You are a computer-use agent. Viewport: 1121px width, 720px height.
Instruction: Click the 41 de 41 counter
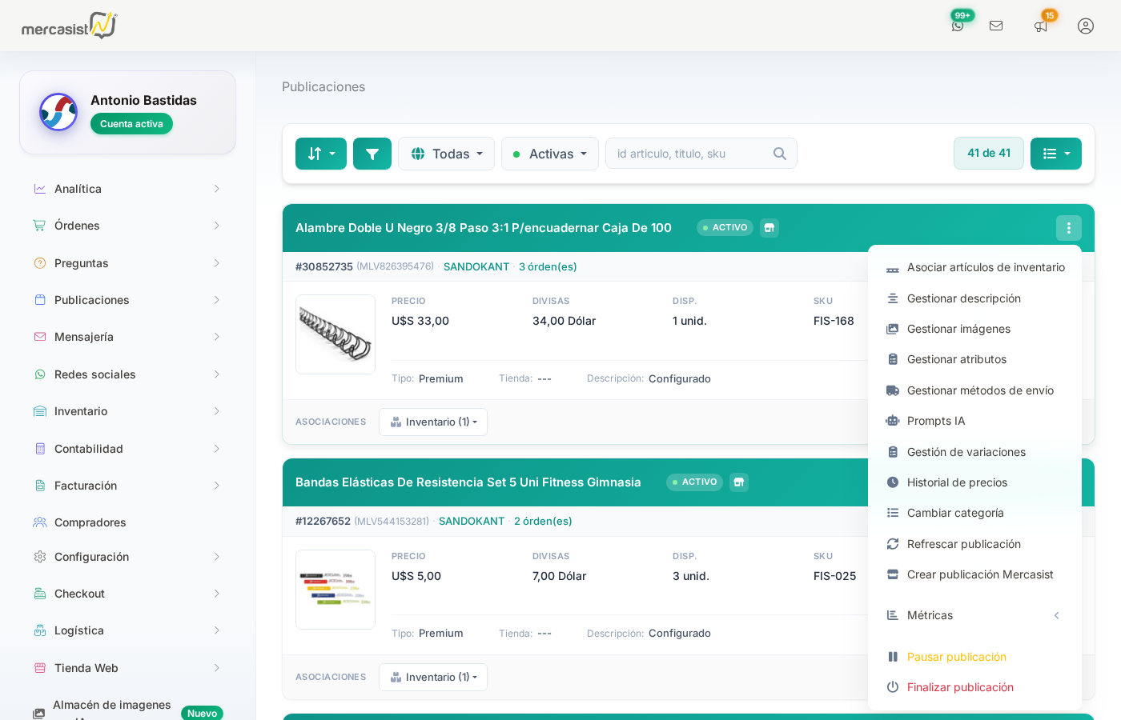tap(989, 153)
